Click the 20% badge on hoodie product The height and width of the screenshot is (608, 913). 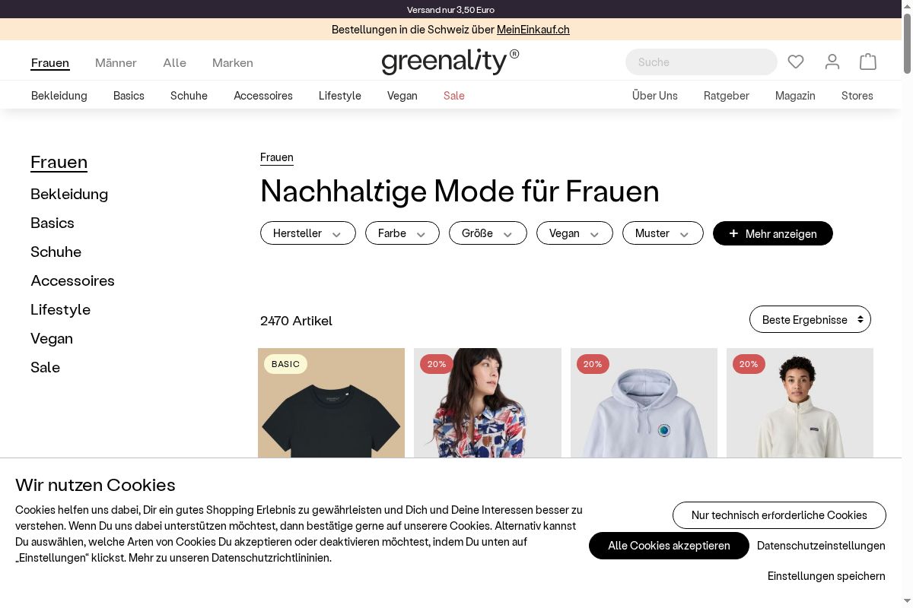pyautogui.click(x=593, y=364)
